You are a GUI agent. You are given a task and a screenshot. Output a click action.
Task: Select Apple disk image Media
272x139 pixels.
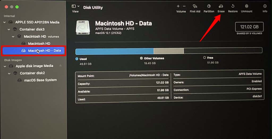34,66
